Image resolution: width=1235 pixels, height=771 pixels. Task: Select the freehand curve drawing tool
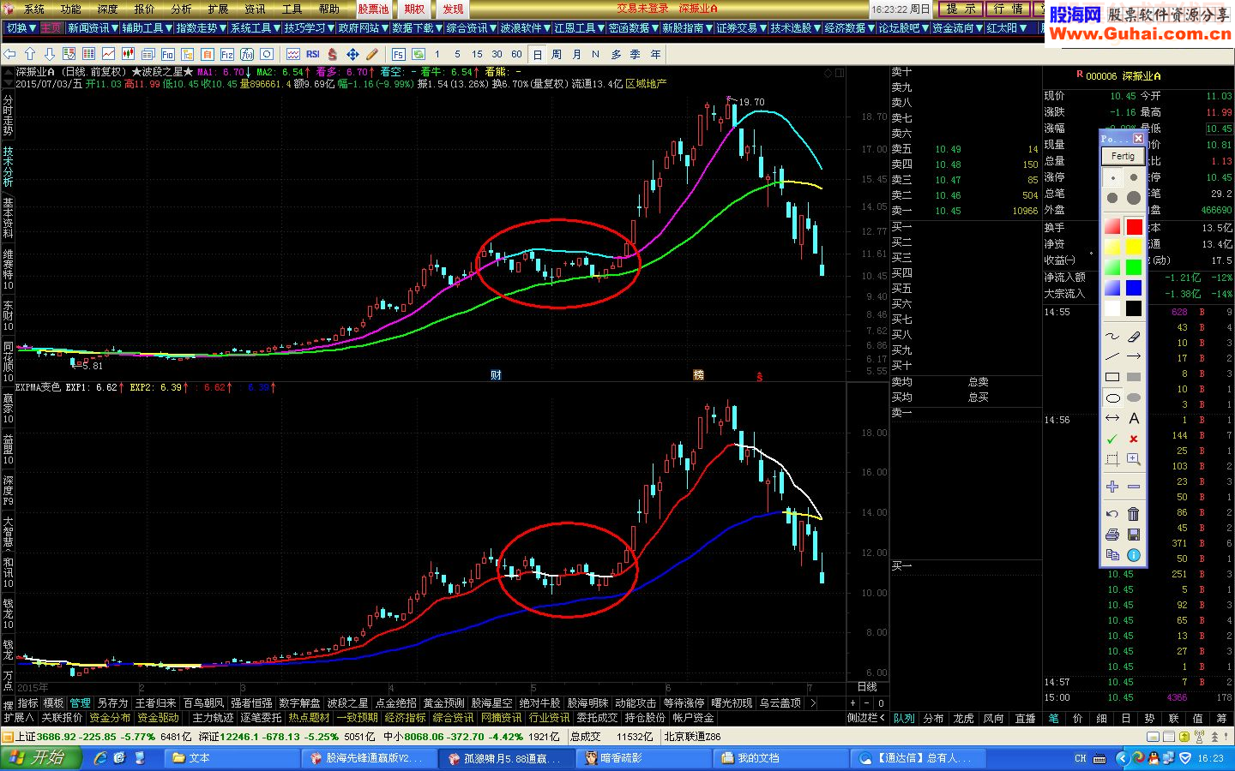(1112, 337)
